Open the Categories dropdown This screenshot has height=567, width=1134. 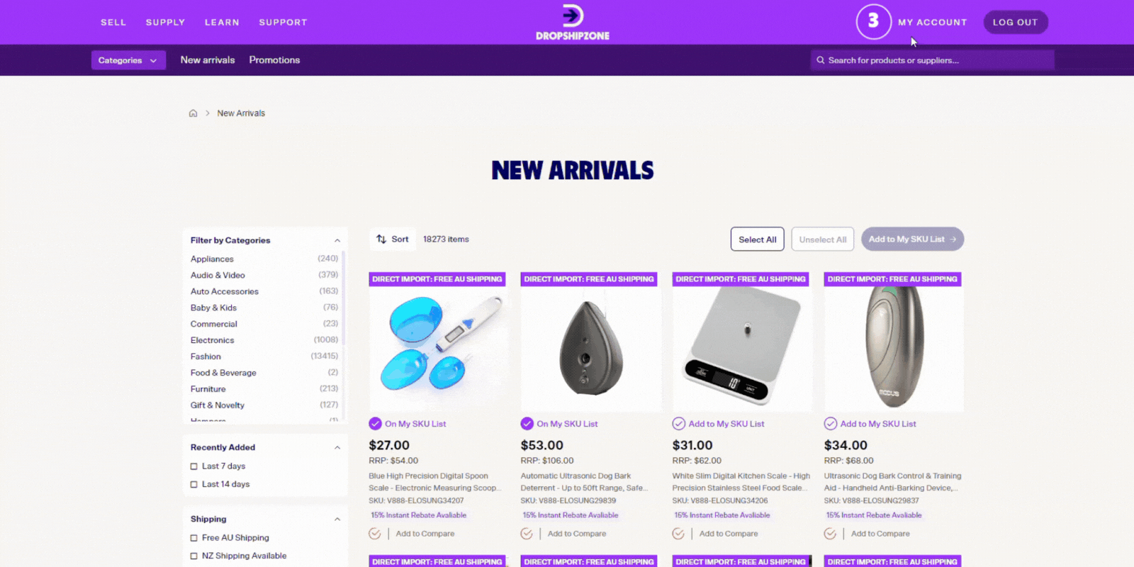(128, 60)
